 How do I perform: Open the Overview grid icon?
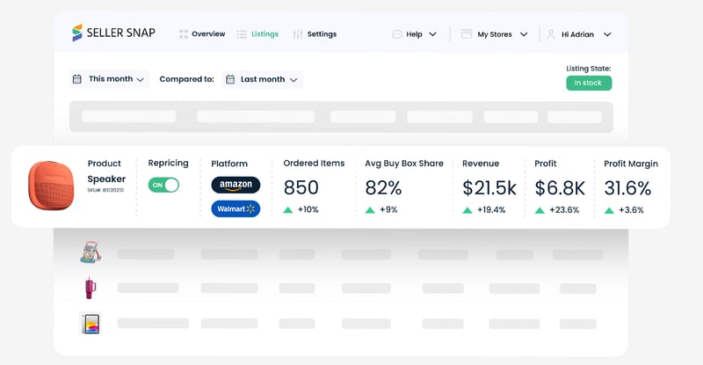(x=184, y=34)
